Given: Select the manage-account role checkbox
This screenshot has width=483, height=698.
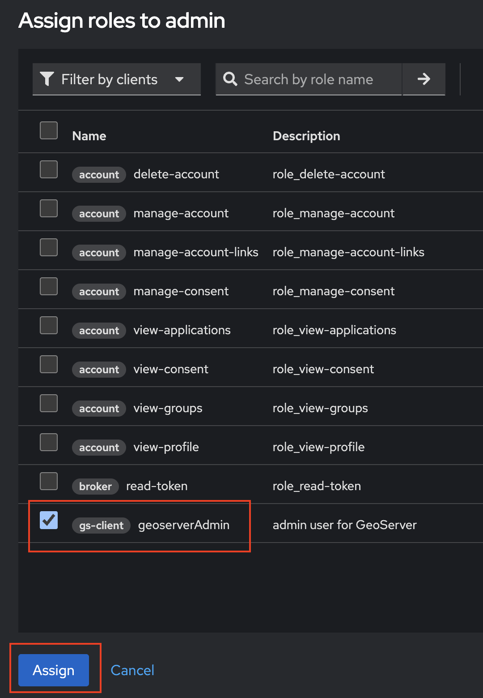Looking at the screenshot, I should [49, 208].
